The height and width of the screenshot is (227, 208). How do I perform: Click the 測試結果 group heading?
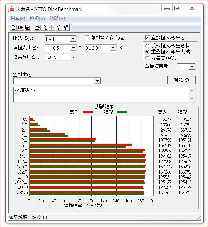pos(104,107)
